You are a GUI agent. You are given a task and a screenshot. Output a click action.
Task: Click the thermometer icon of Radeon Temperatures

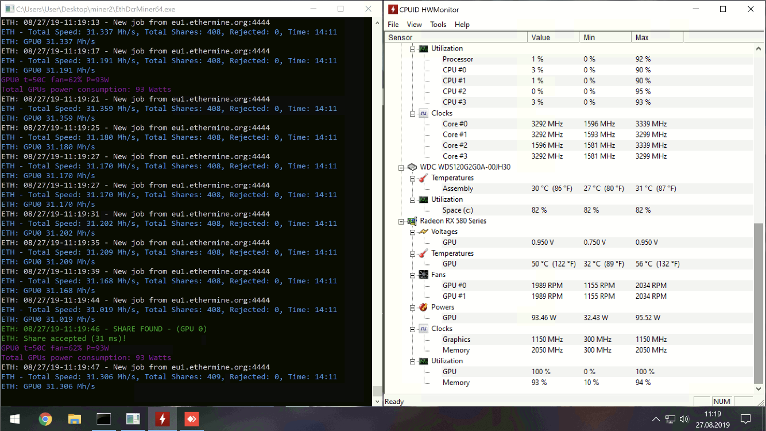click(423, 253)
